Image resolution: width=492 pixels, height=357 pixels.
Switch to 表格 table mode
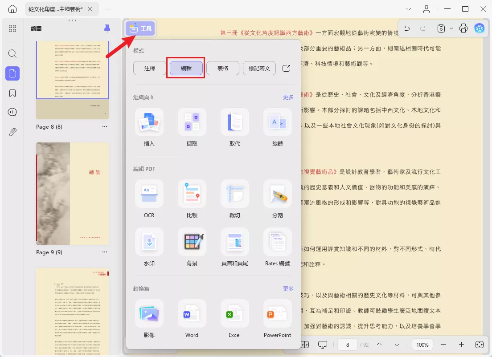point(222,68)
